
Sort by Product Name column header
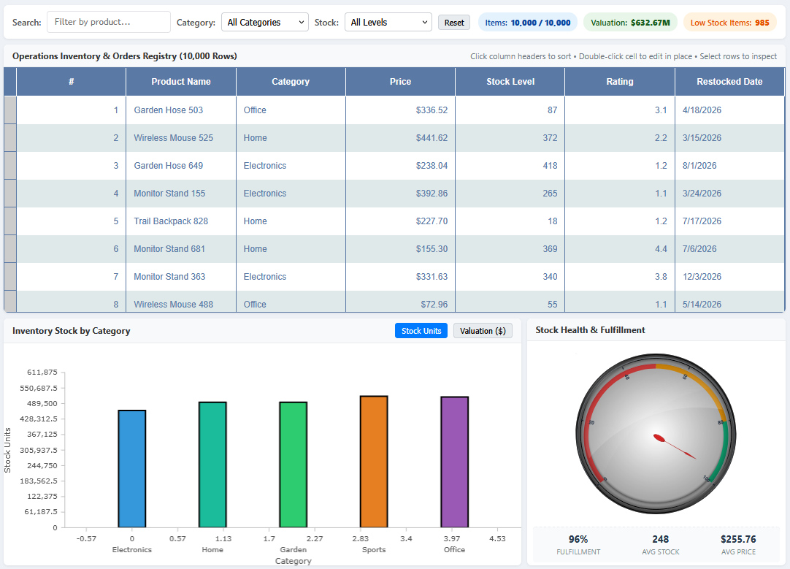coord(181,82)
